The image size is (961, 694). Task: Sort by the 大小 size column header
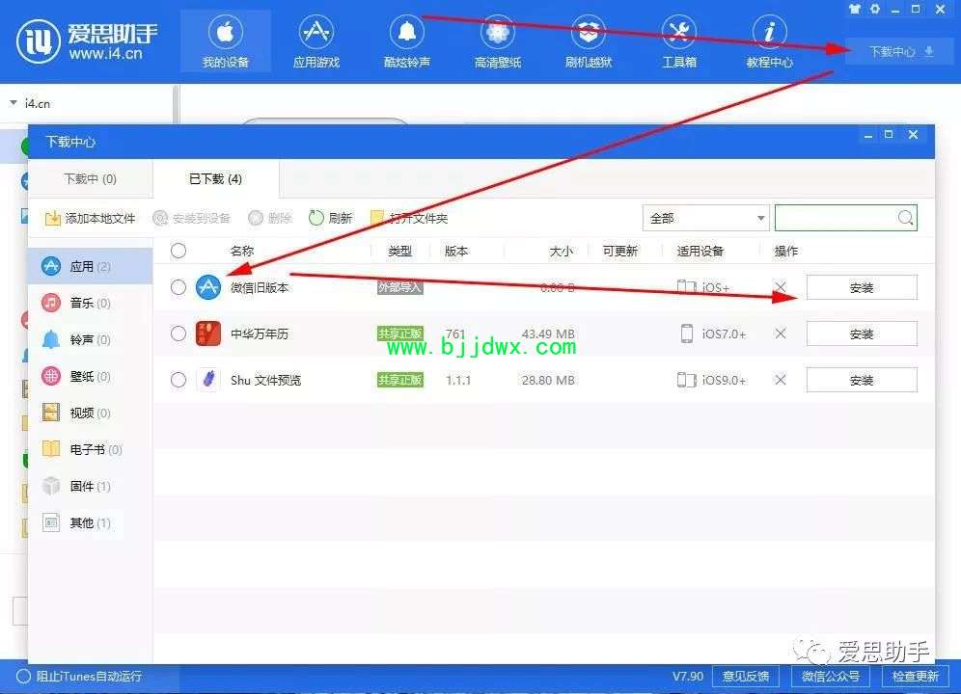562,252
